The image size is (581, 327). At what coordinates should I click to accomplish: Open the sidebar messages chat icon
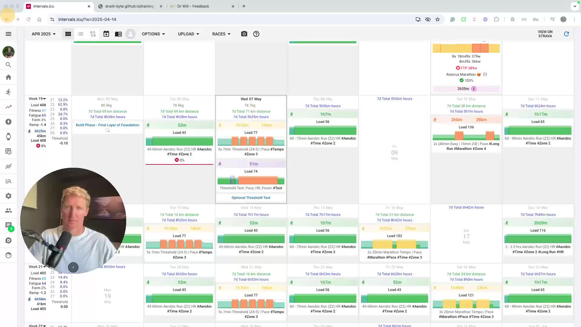tap(8, 225)
